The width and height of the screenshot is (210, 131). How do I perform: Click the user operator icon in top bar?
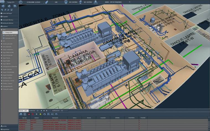96,2
